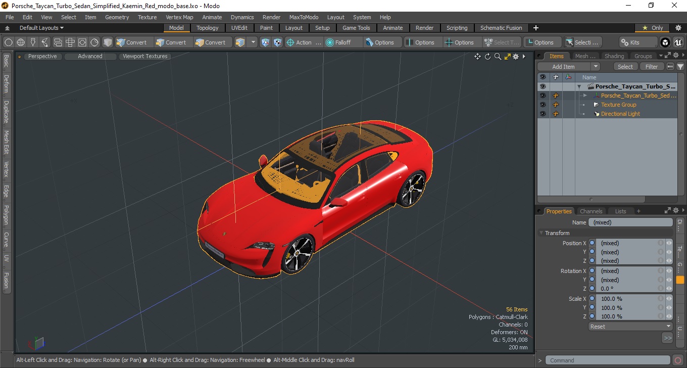Click the double arrow more button in Properties
Viewport: 687px width, 368px height.
668,338
